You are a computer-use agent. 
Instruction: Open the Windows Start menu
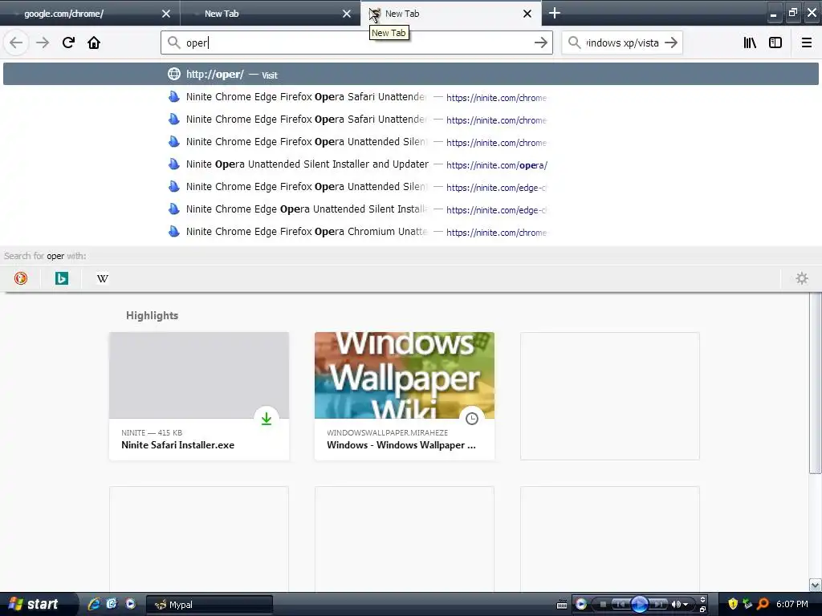click(x=38, y=604)
